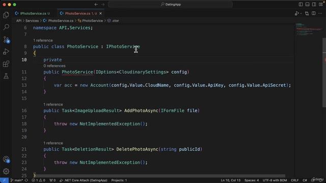Go back using the navigation arrow
Image resolution: width=326 pixels, height=183 pixels.
[96, 5]
